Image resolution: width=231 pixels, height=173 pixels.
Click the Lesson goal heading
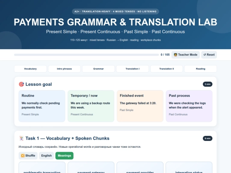pyautogui.click(x=38, y=84)
